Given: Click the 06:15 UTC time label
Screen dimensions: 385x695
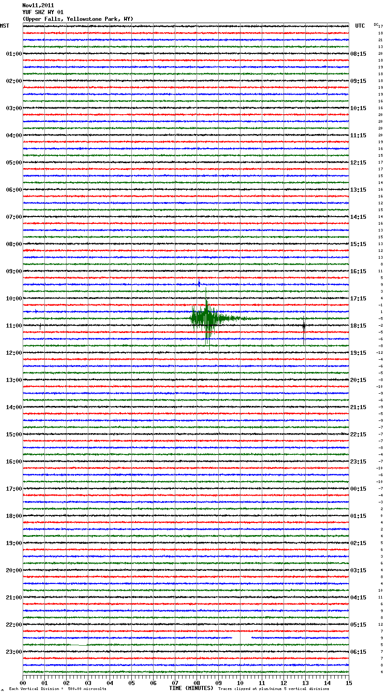Looking at the screenshot, I should [x=358, y=652].
